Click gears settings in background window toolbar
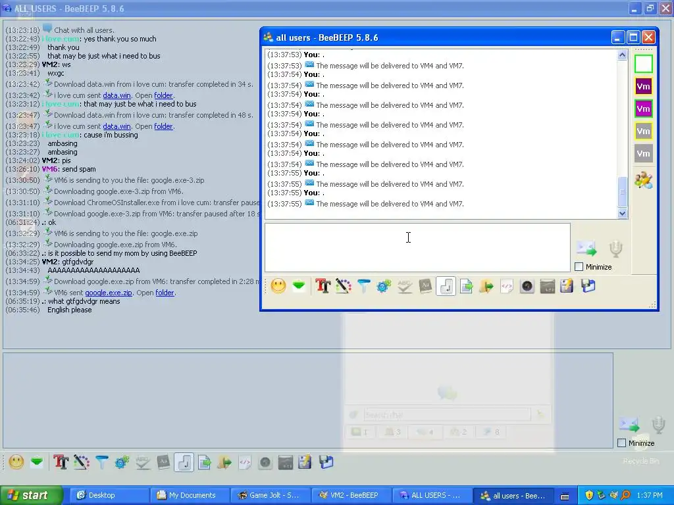Image resolution: width=674 pixels, height=505 pixels. tap(122, 462)
